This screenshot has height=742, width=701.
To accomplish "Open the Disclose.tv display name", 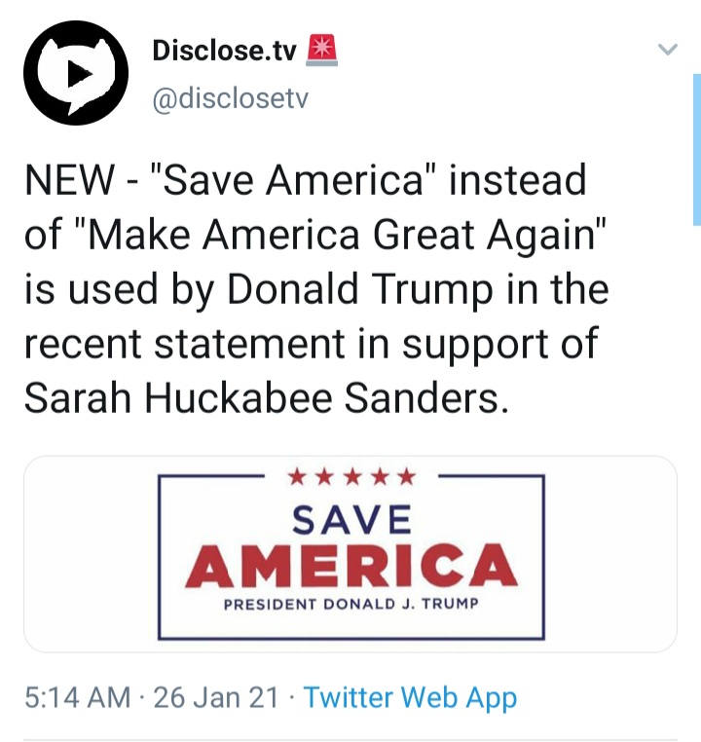I will click(x=224, y=51).
